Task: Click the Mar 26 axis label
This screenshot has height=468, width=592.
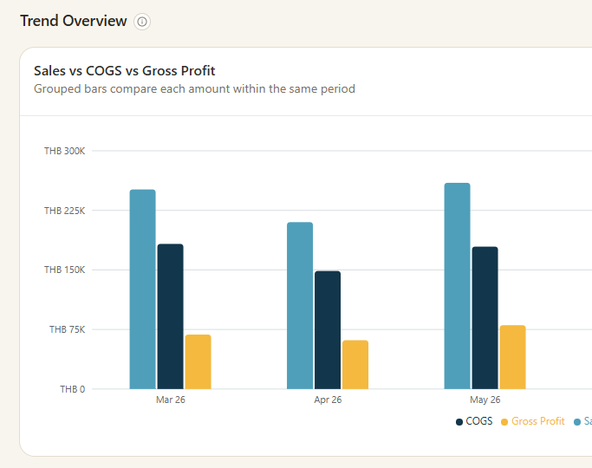Action: pyautogui.click(x=171, y=400)
